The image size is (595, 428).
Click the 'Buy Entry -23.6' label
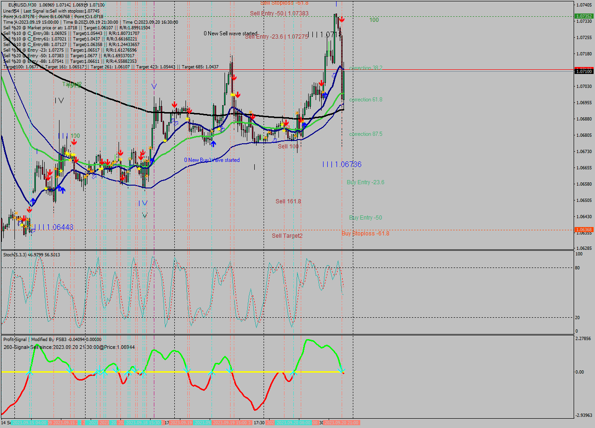pyautogui.click(x=365, y=182)
